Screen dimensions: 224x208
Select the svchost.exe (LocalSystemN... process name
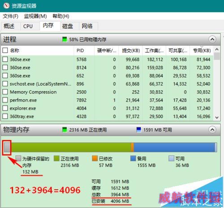pos(40,84)
